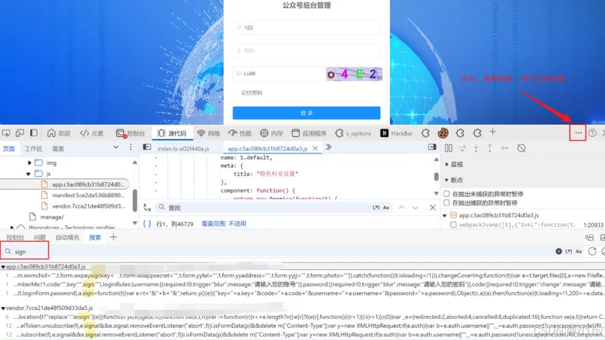
Task: Select the 页面 page navigator tab
Action: [9, 148]
